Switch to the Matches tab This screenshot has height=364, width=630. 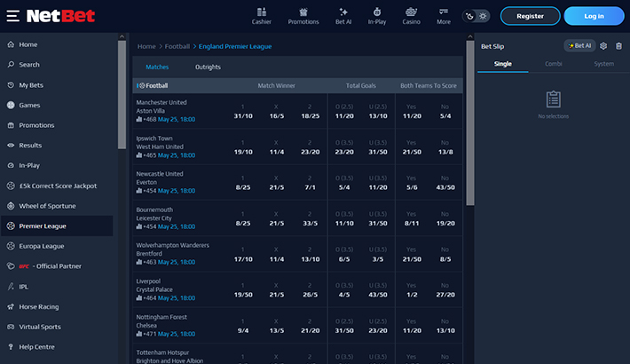[x=157, y=67]
